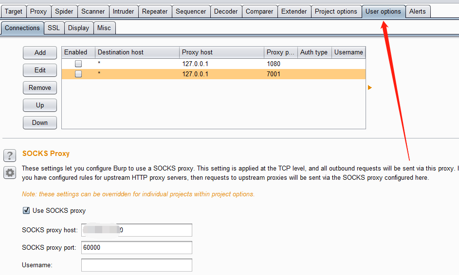Enable the upstream proxy rule for port 7001

(78, 74)
